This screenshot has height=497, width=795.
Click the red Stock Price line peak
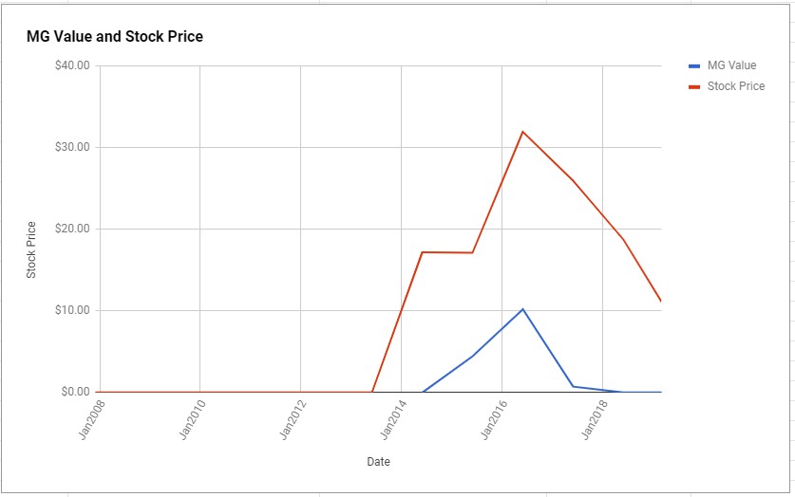click(x=522, y=132)
